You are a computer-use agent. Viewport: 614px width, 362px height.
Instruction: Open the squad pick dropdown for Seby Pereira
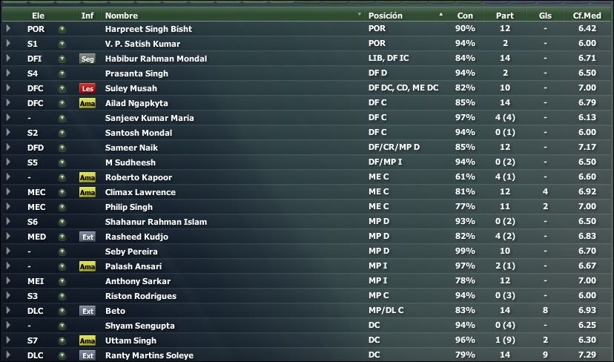pos(62,251)
